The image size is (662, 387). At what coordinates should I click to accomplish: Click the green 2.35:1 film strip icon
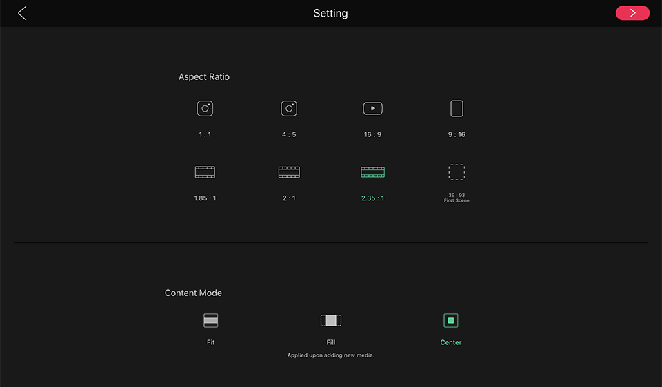(372, 172)
